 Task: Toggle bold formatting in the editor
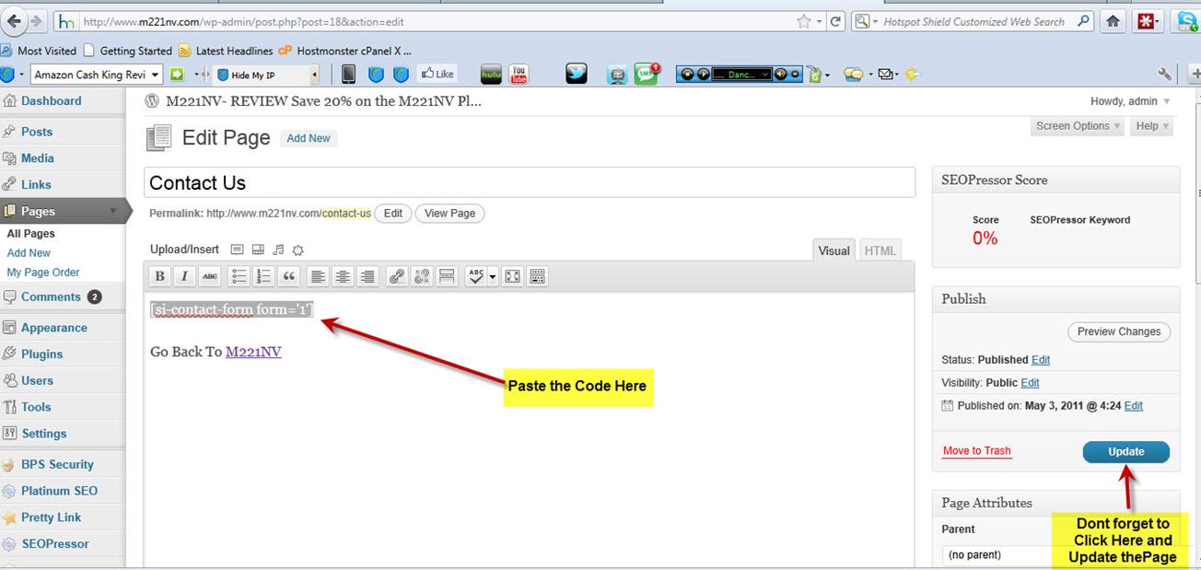(160, 276)
